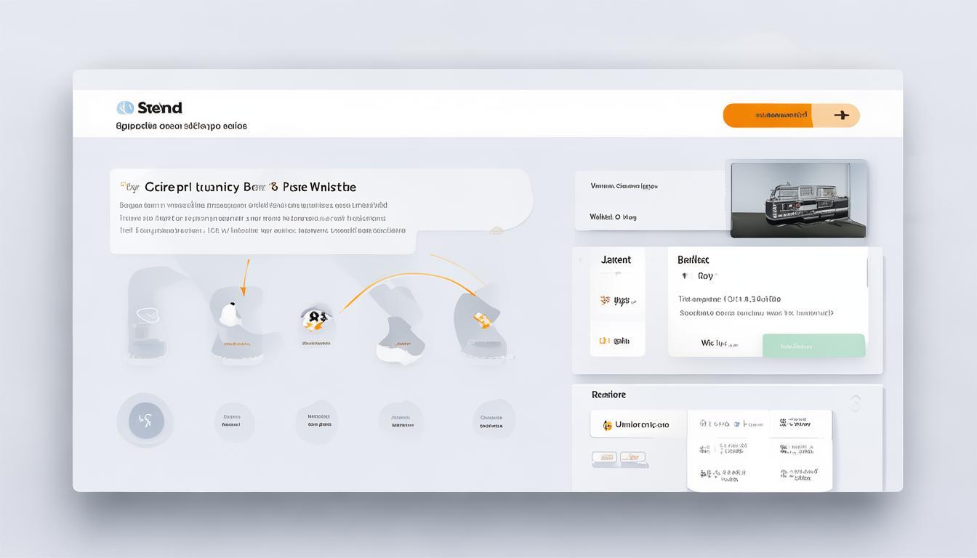Click the blue Stend logo icon
The height and width of the screenshot is (558, 977).
[x=125, y=108]
